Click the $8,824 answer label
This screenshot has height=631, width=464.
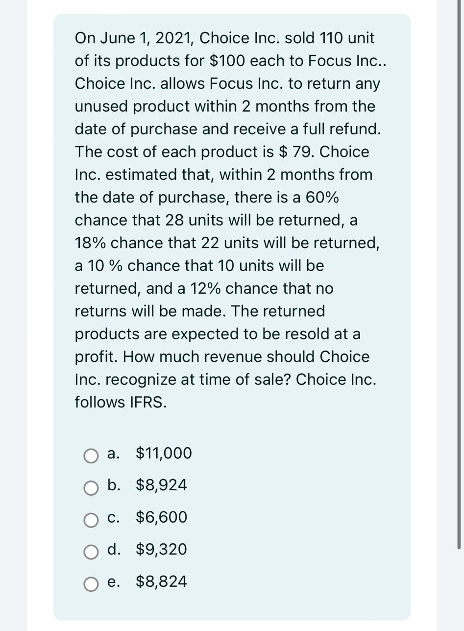[x=161, y=582]
